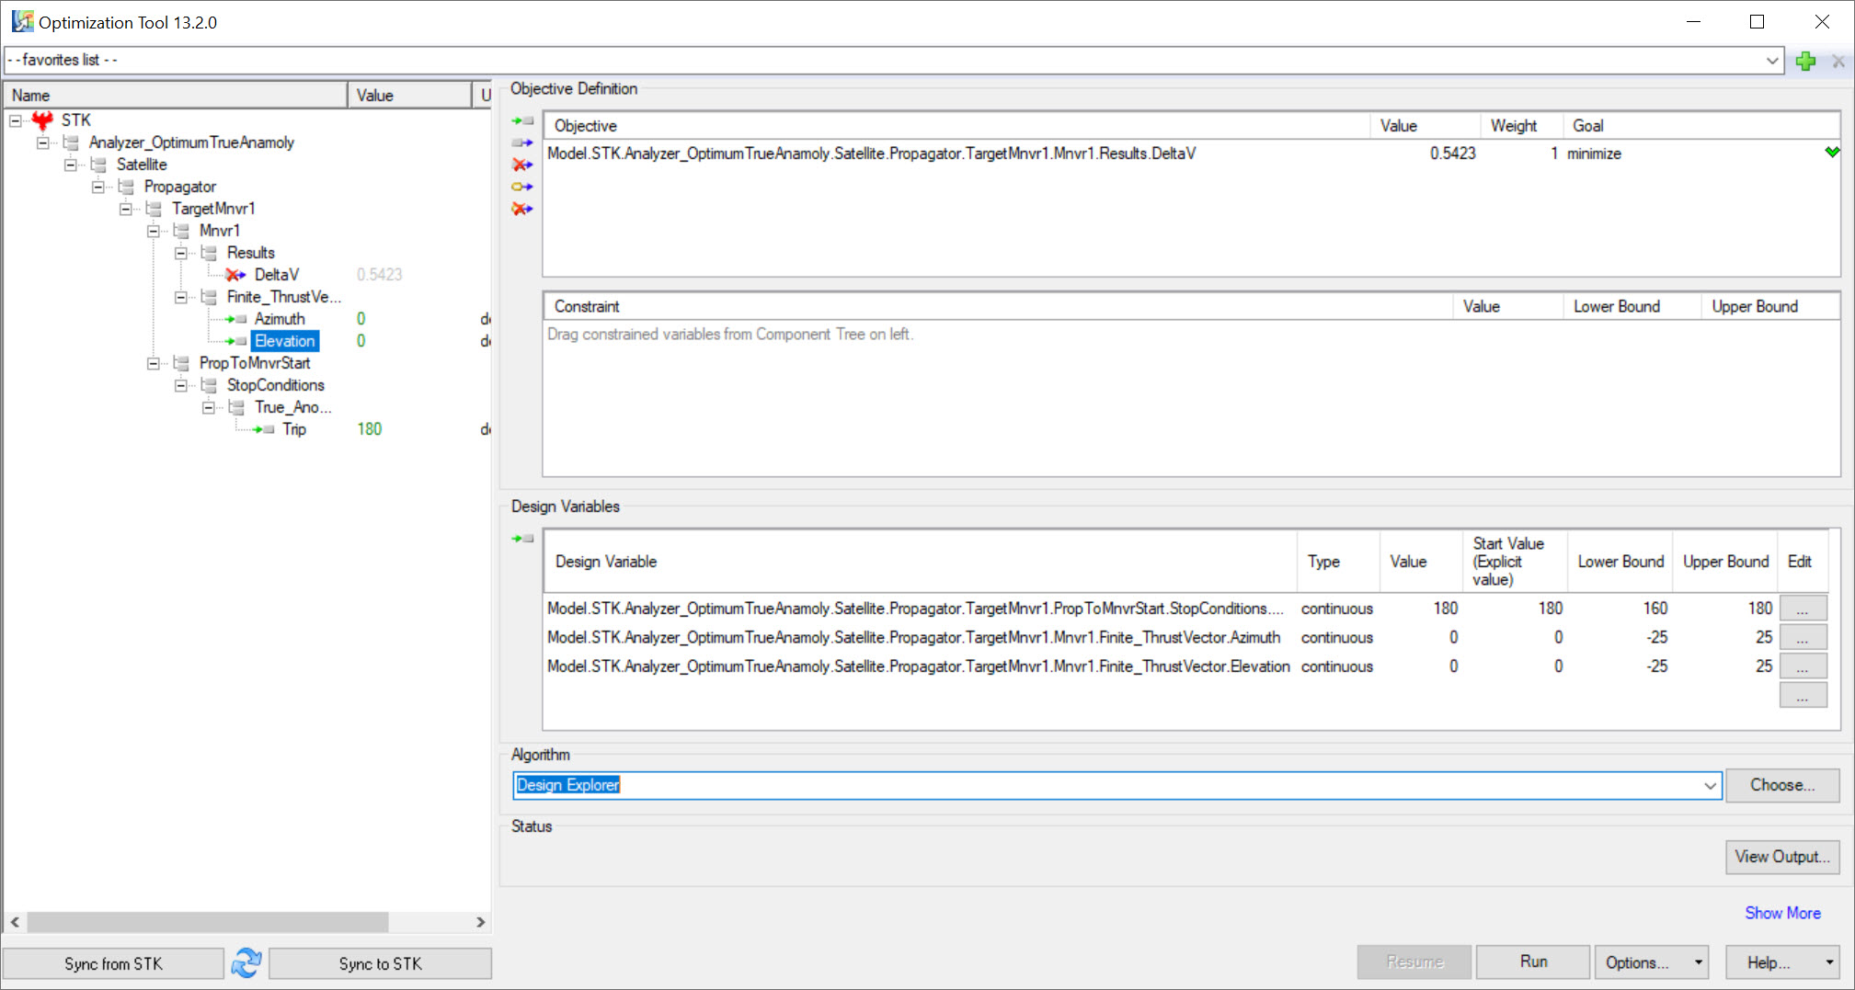The width and height of the screenshot is (1855, 990).
Task: Collapse the Satellite tree node
Action: (x=71, y=165)
